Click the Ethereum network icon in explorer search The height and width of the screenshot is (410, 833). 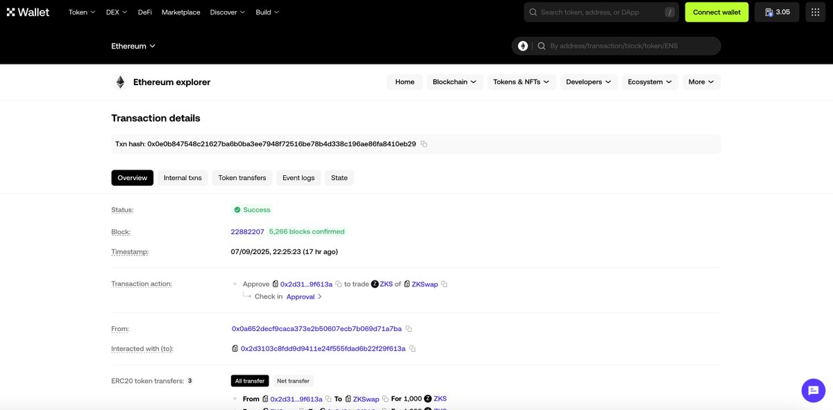pos(523,46)
